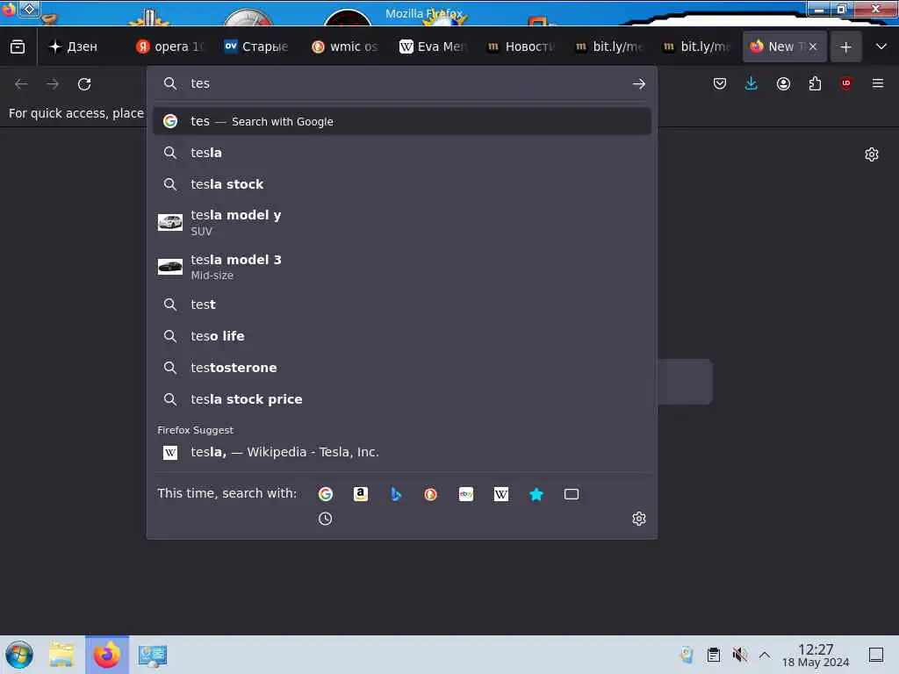This screenshot has width=899, height=674.
Task: Select the 'tesla model 3' Mid-size suggestion
Action: click(402, 267)
